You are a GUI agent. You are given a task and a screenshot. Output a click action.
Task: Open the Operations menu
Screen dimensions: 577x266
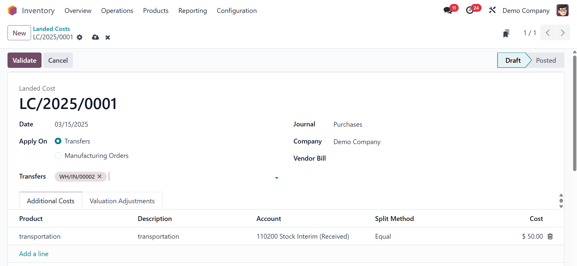point(117,11)
